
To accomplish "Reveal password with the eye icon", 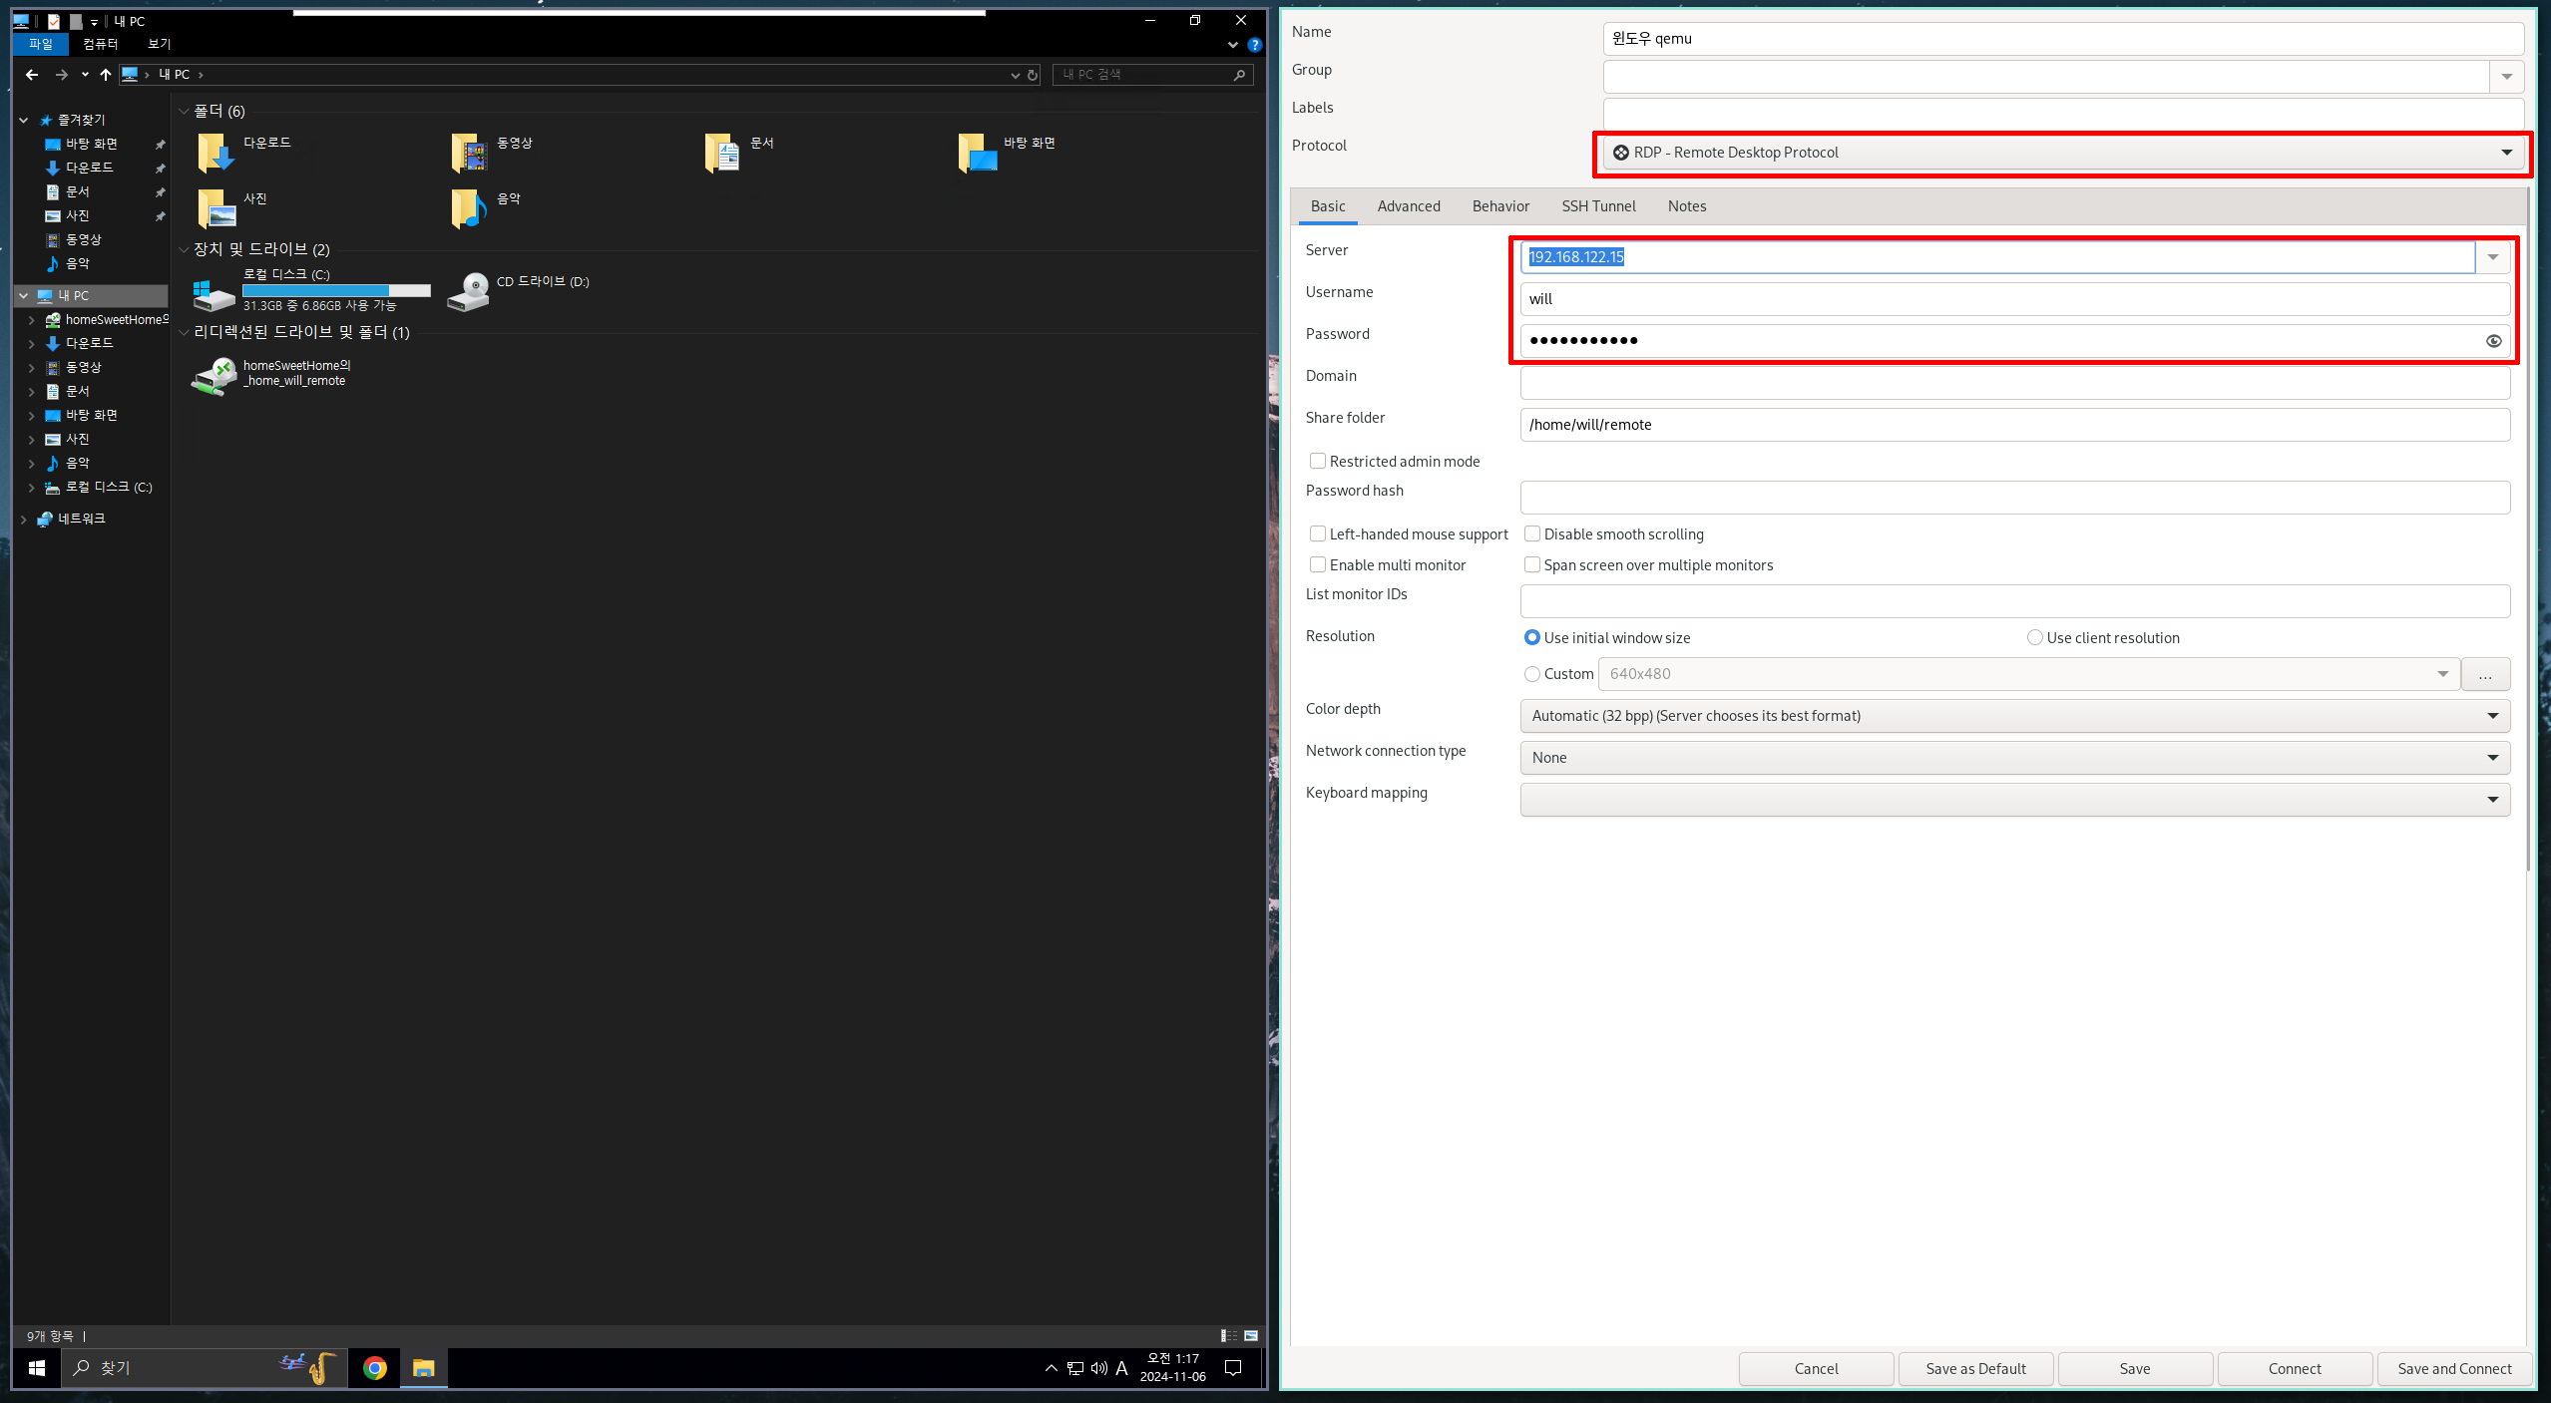I will (x=2493, y=341).
